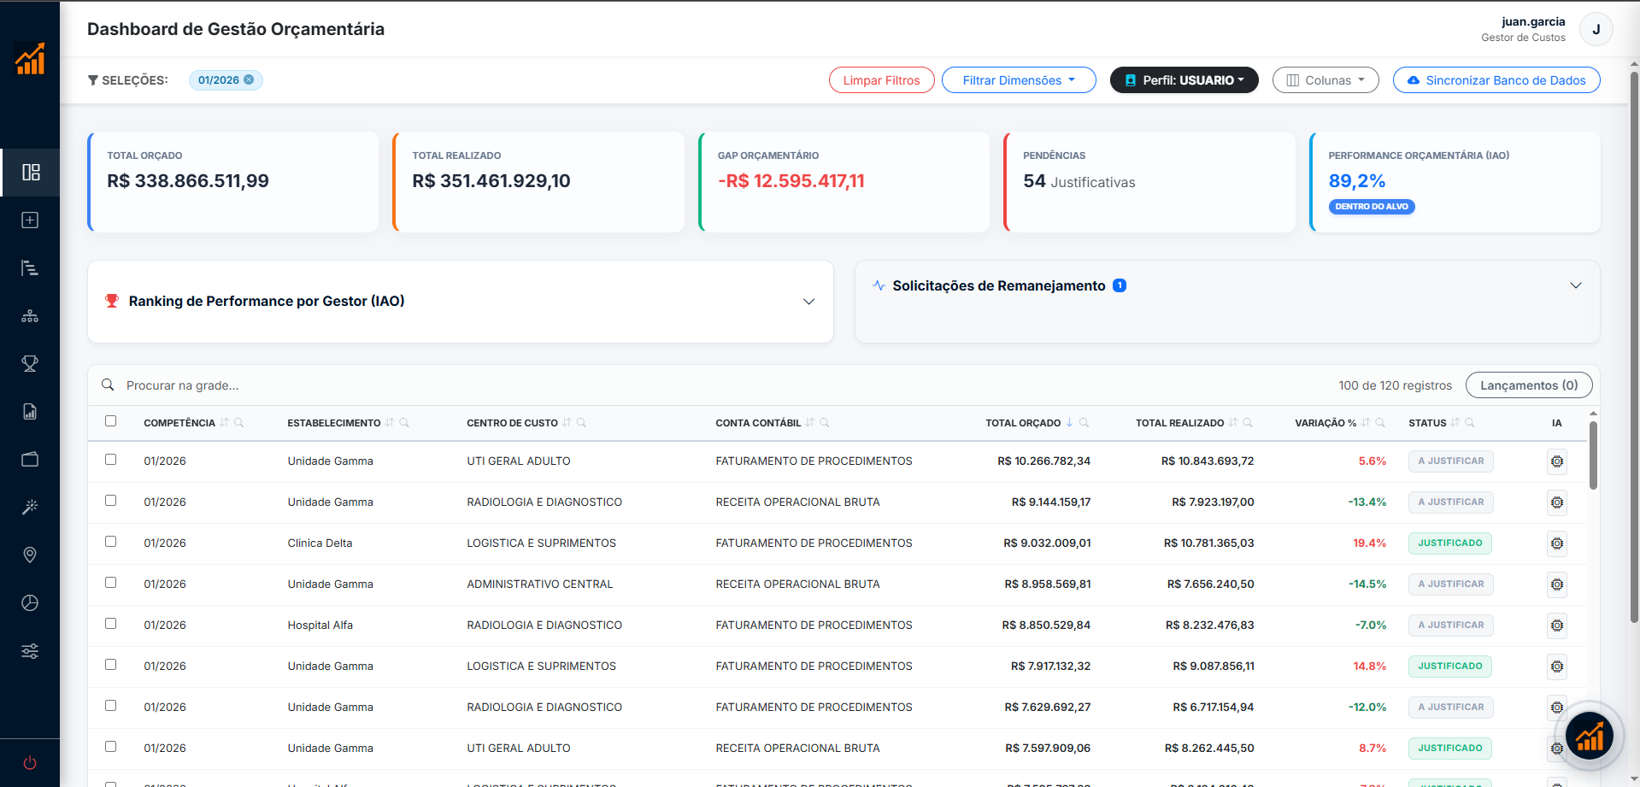Open the Perfil: USUARIO menu
The height and width of the screenshot is (787, 1640).
tap(1184, 80)
